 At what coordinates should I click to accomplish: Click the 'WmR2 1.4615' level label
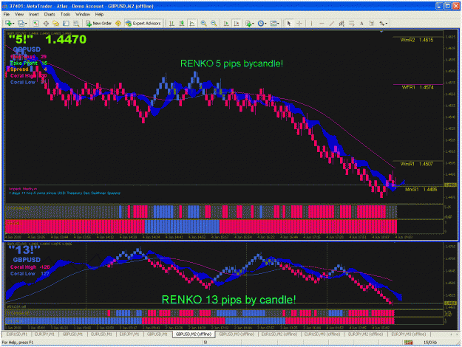(417, 40)
